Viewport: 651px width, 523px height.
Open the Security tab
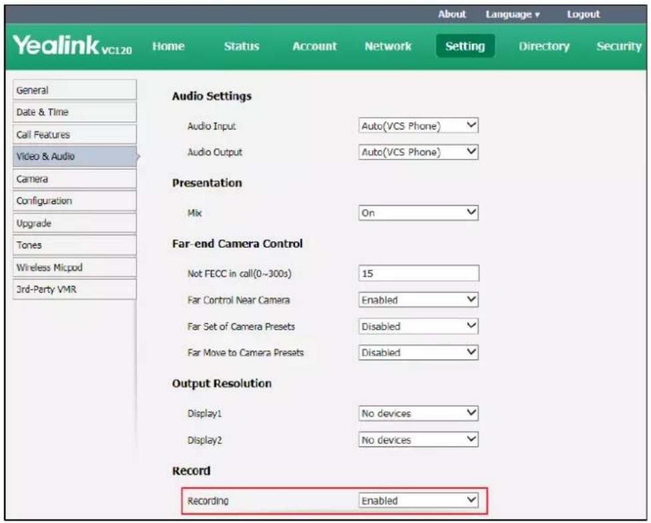(618, 46)
